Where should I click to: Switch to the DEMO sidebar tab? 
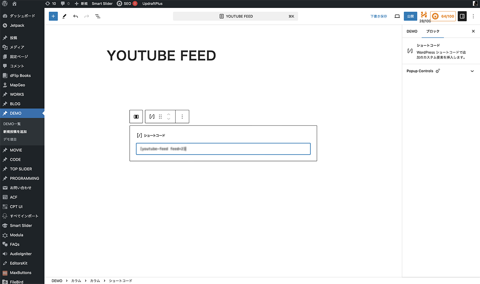click(412, 31)
